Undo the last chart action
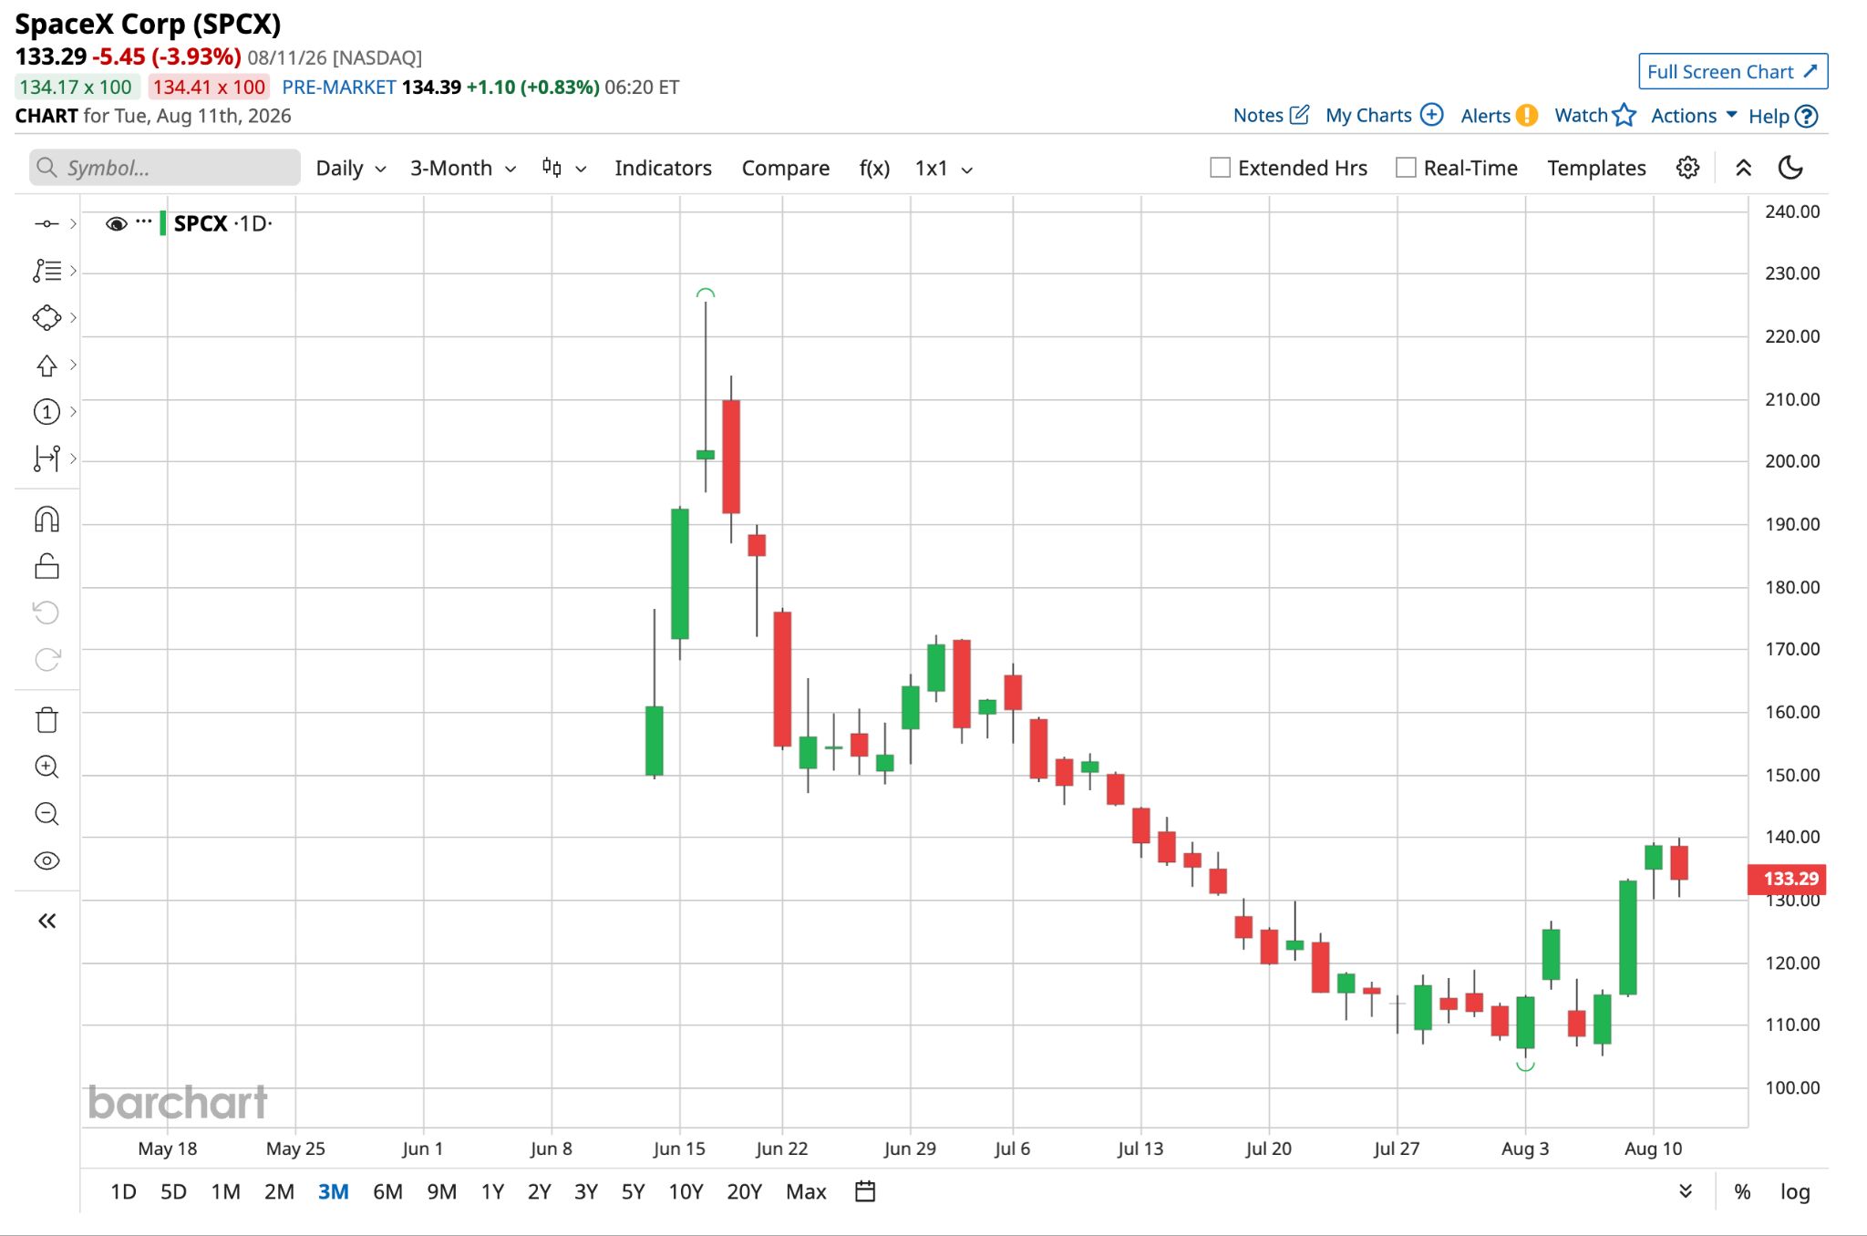This screenshot has height=1236, width=1867. (46, 613)
